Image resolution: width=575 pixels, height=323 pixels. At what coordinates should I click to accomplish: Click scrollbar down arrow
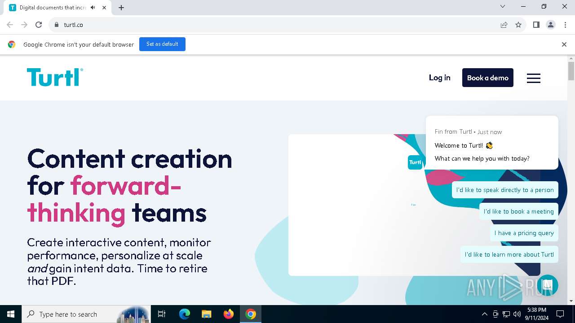pos(571,301)
